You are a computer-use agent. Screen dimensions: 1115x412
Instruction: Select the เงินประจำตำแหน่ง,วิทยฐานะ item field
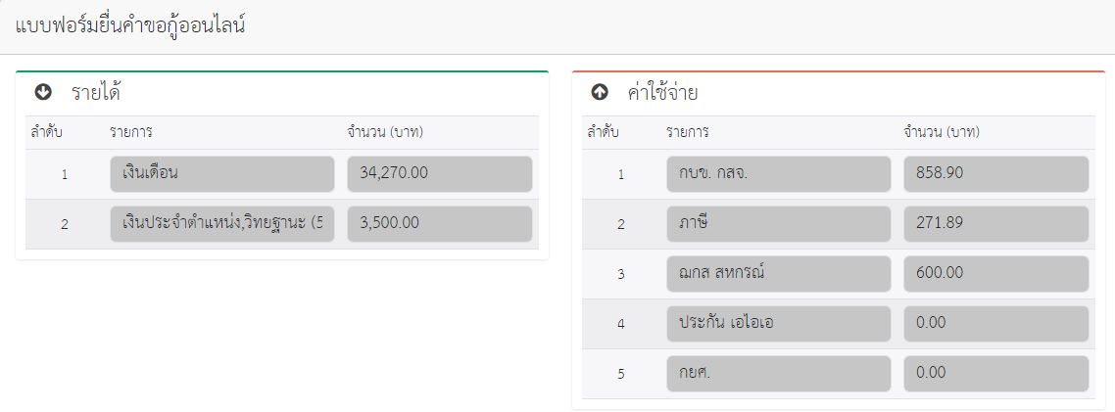pos(221,224)
